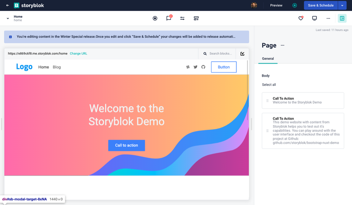Click the Change URL link
Screen dimensions: 352x205
coord(78,54)
